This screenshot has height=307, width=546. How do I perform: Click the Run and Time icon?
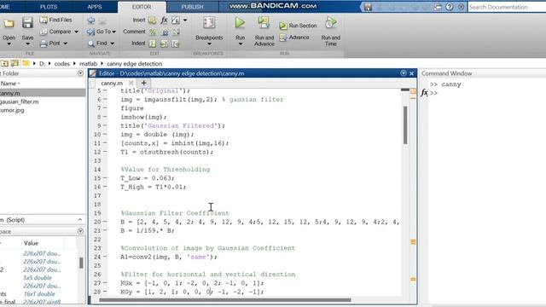click(x=331, y=23)
